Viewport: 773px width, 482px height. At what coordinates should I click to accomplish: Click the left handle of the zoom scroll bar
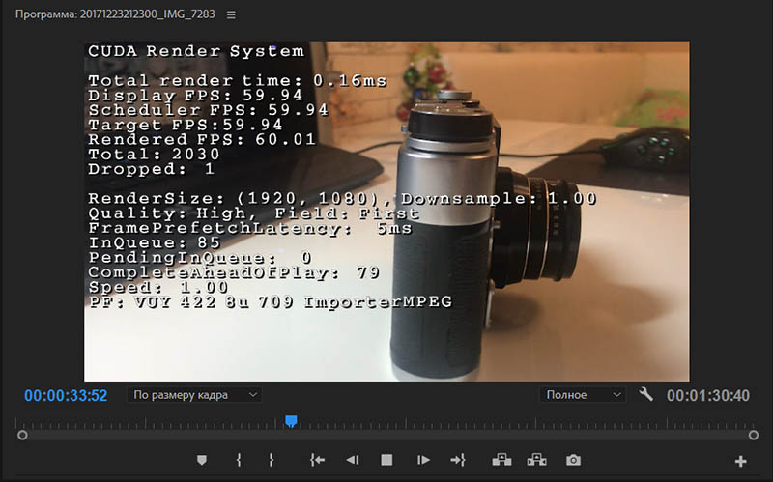point(22,436)
